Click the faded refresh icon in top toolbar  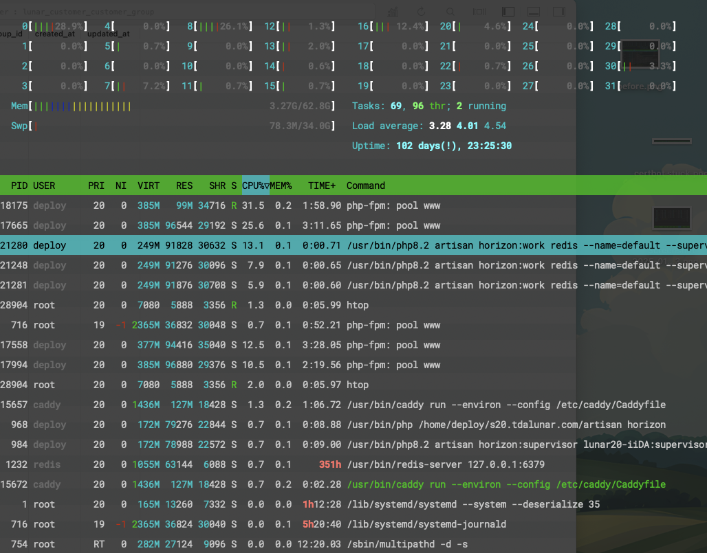click(421, 12)
